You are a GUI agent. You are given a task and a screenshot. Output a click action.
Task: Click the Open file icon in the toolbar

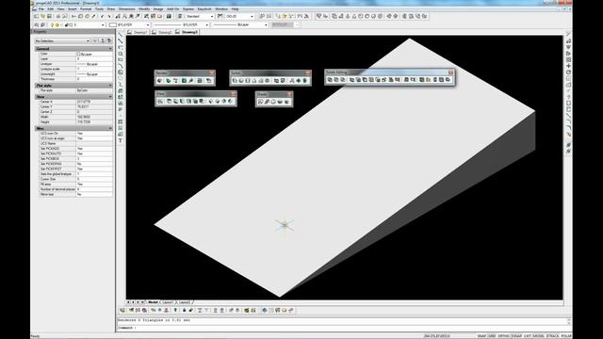click(x=42, y=17)
